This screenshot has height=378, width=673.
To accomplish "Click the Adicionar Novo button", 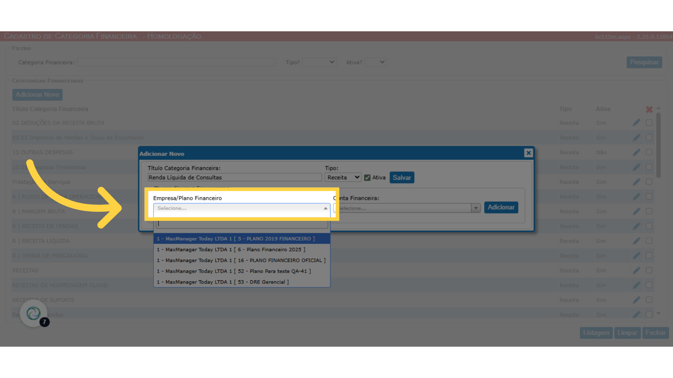I will [x=38, y=94].
